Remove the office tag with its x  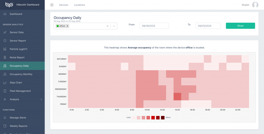(67, 26)
